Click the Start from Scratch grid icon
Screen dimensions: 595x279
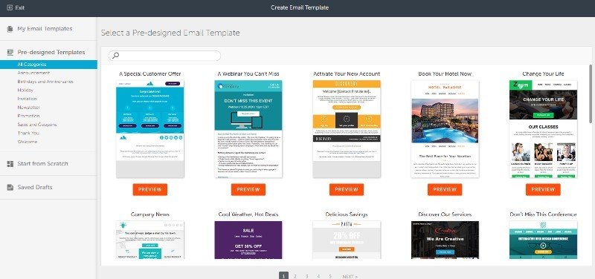(10, 163)
